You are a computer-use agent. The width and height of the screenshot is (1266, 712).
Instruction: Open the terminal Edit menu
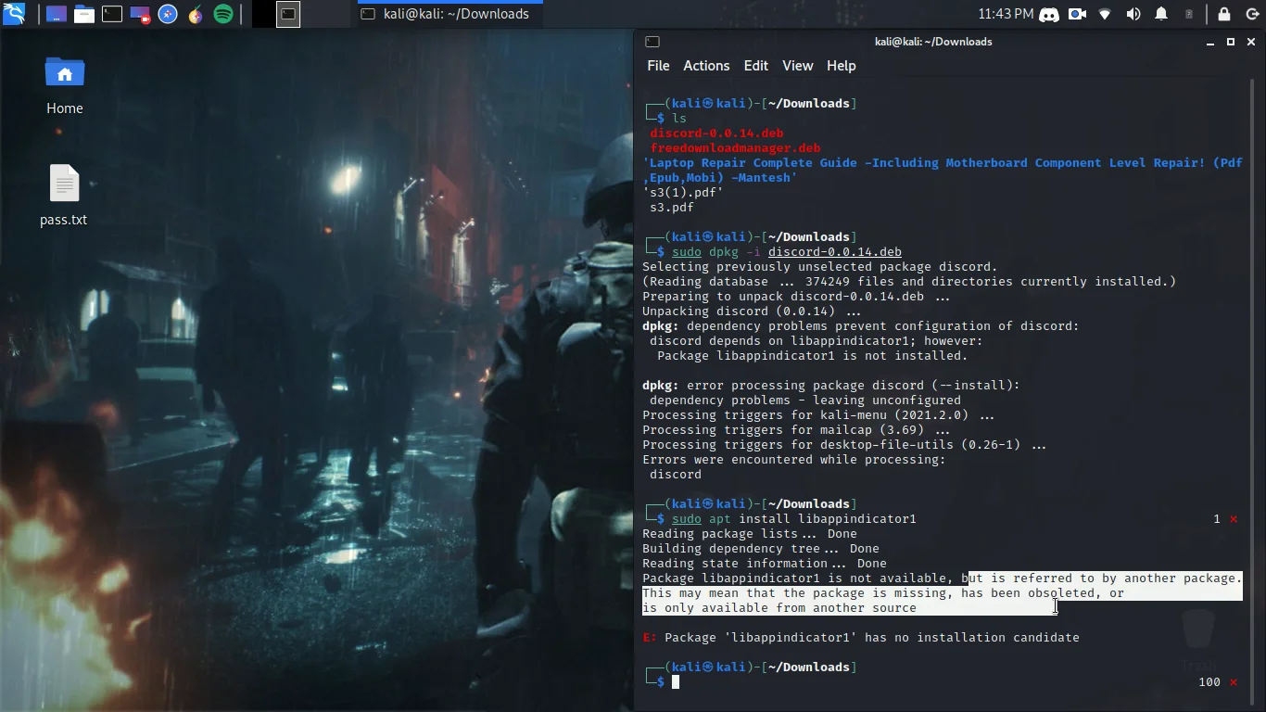(756, 66)
